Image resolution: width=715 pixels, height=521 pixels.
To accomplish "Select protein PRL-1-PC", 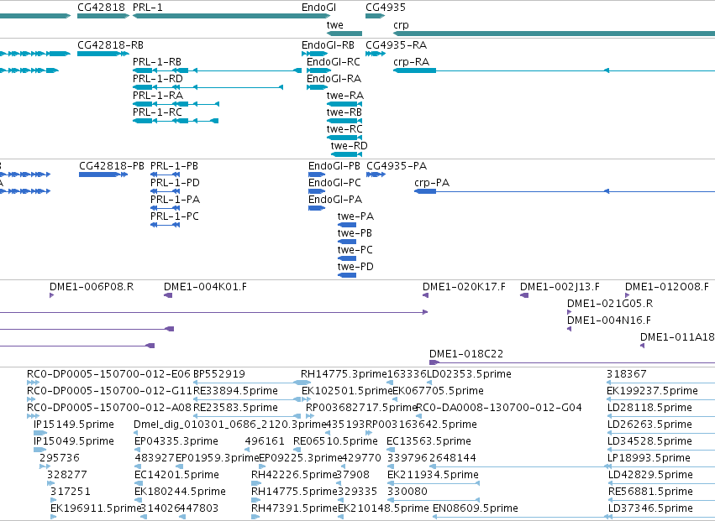I will click(165, 225).
